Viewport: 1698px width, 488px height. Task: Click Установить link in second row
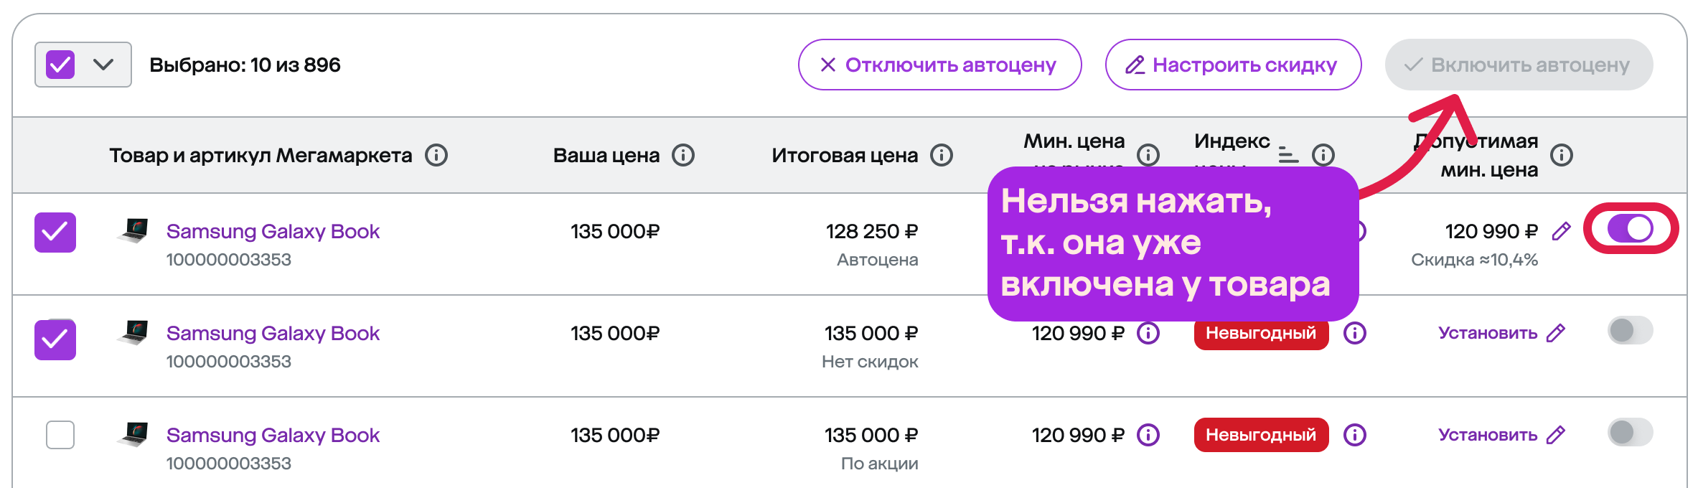[1488, 333]
